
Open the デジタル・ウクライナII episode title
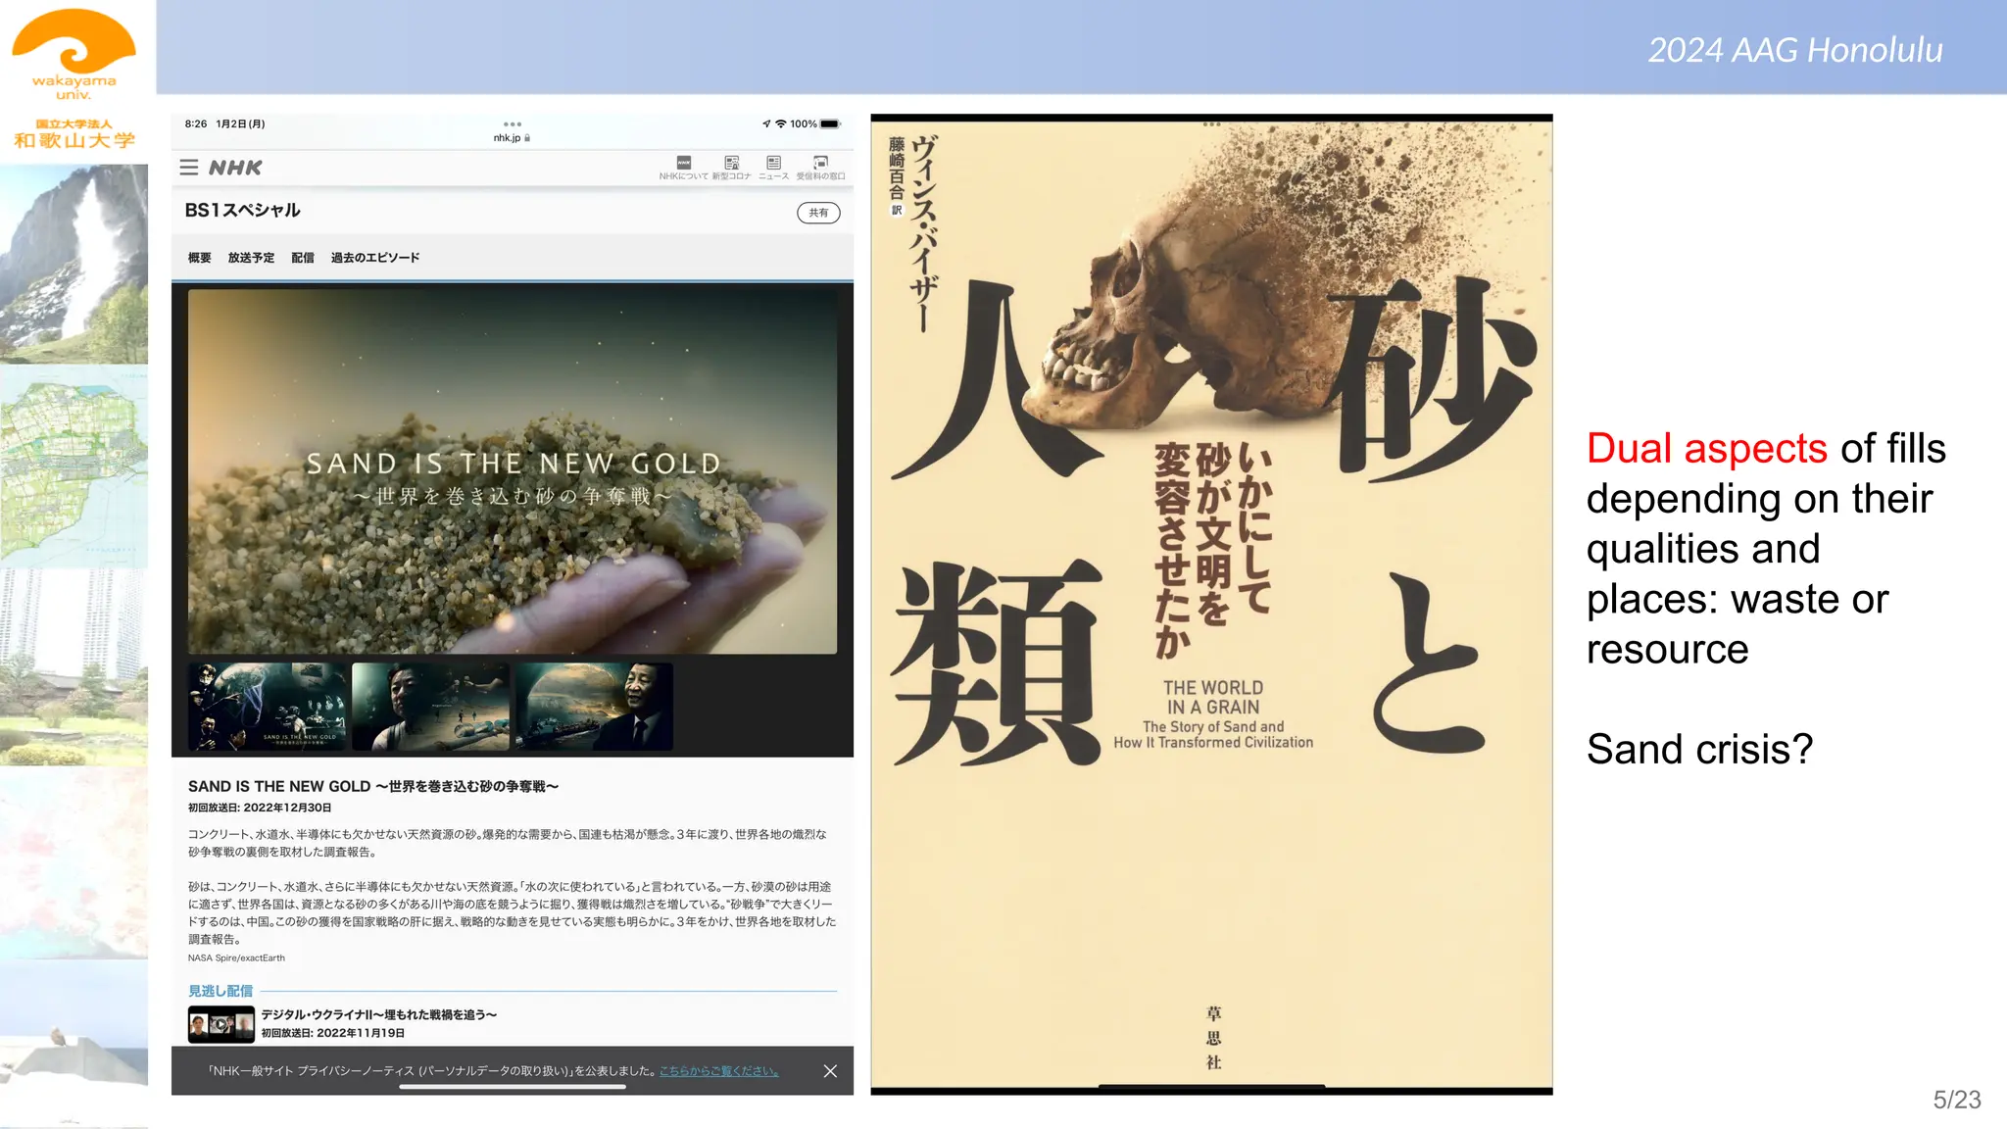pyautogui.click(x=378, y=1014)
